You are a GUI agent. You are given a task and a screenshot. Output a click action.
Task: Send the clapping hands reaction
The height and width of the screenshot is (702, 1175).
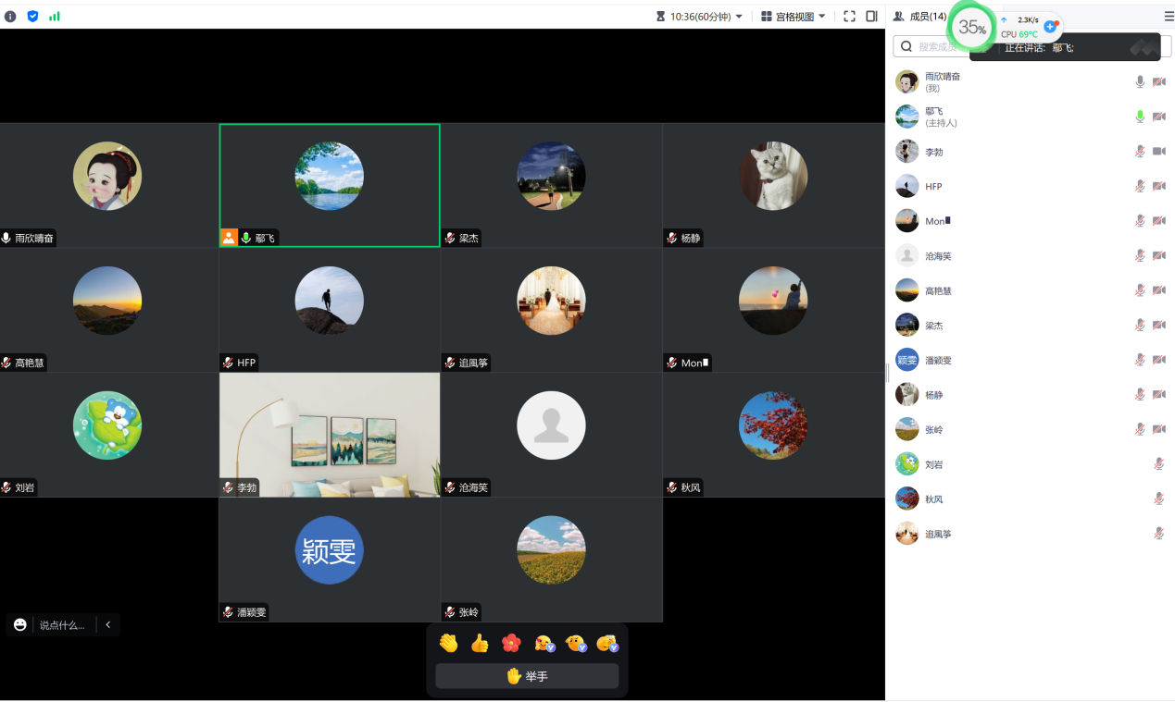point(449,643)
